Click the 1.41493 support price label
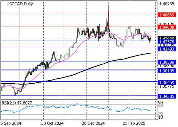The image size is (178, 127). 167,49
